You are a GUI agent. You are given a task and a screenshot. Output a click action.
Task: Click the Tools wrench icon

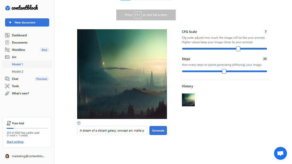(x=7, y=86)
